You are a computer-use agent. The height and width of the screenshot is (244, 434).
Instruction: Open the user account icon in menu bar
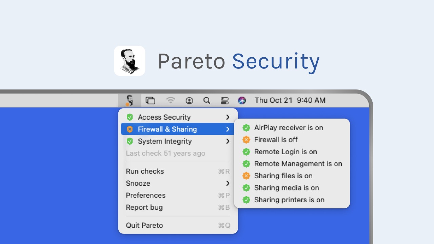pyautogui.click(x=189, y=100)
